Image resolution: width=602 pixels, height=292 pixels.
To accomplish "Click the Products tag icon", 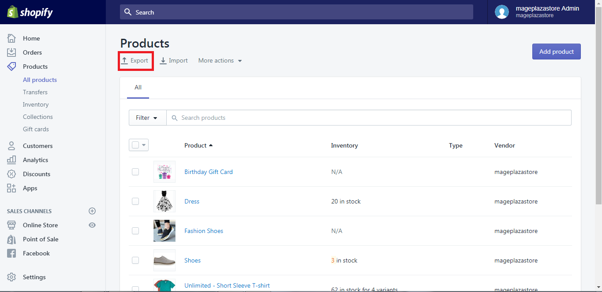I will [x=11, y=67].
